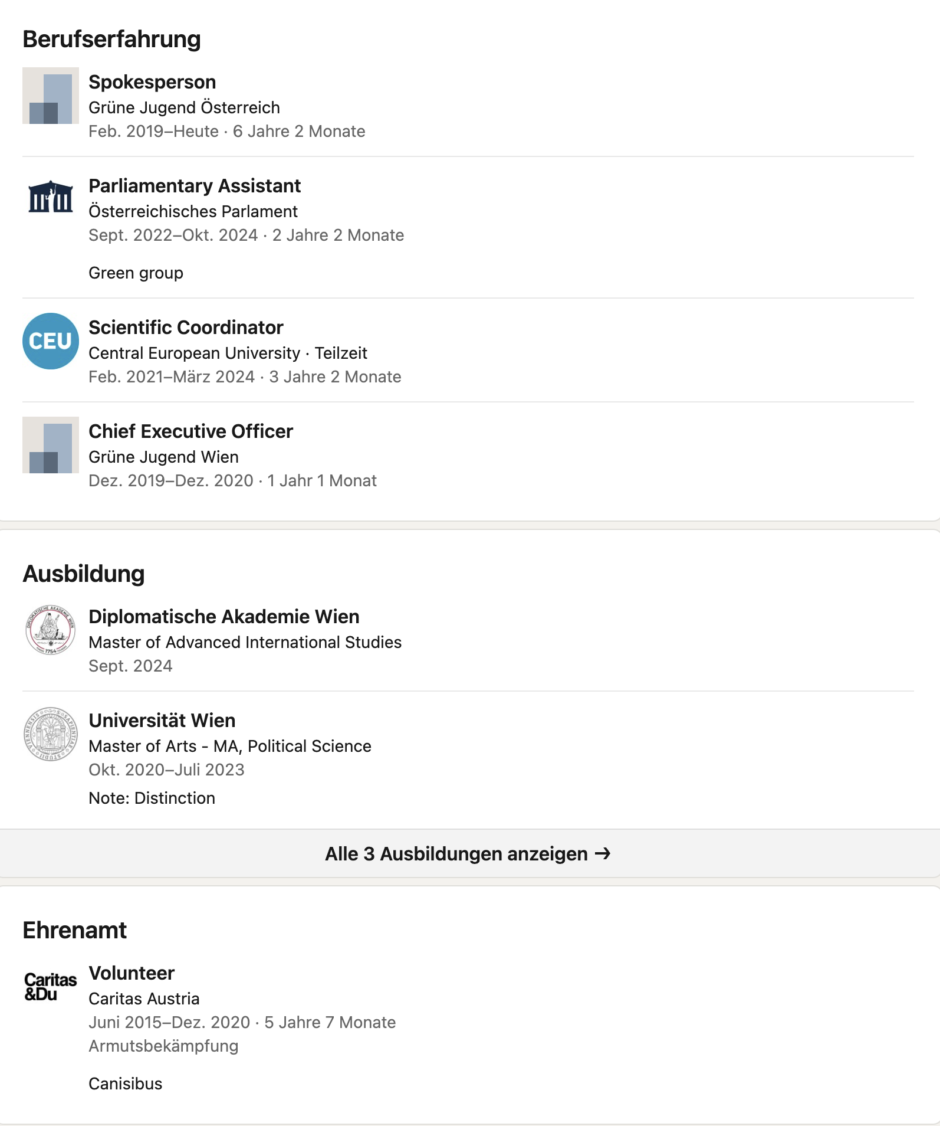
Task: Click the Grüne Jugend Wien placeholder logo
Action: point(51,445)
